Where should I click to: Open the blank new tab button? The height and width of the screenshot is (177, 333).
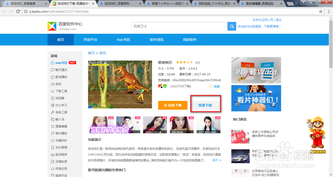(x=290, y=4)
